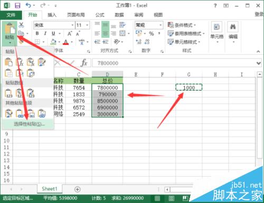Click the Undo arrow icon
The width and height of the screenshot is (264, 203).
coord(28,5)
